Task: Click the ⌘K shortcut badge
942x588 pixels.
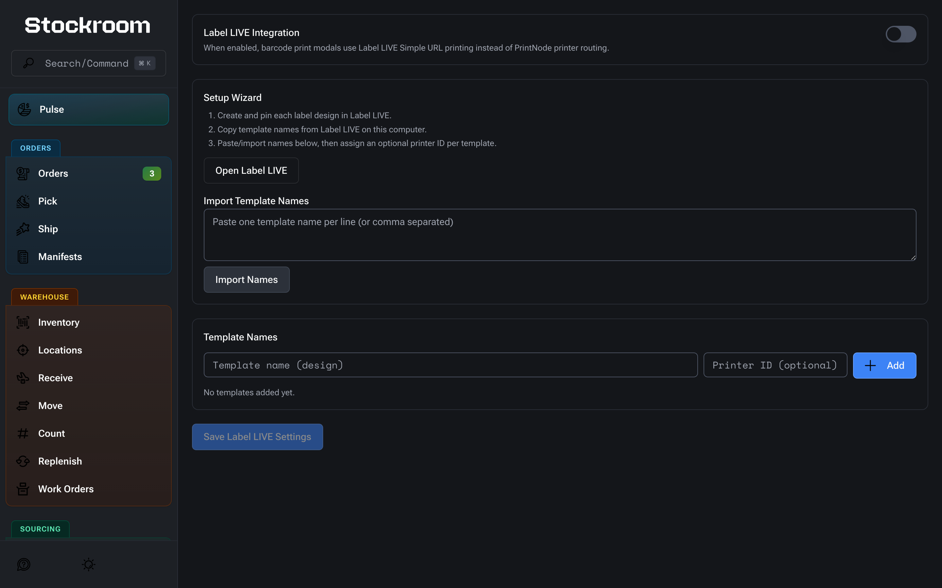Action: (x=145, y=63)
